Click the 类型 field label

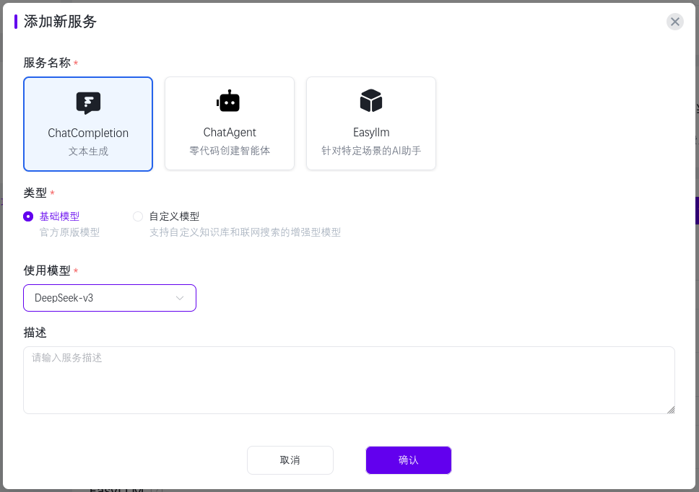35,193
